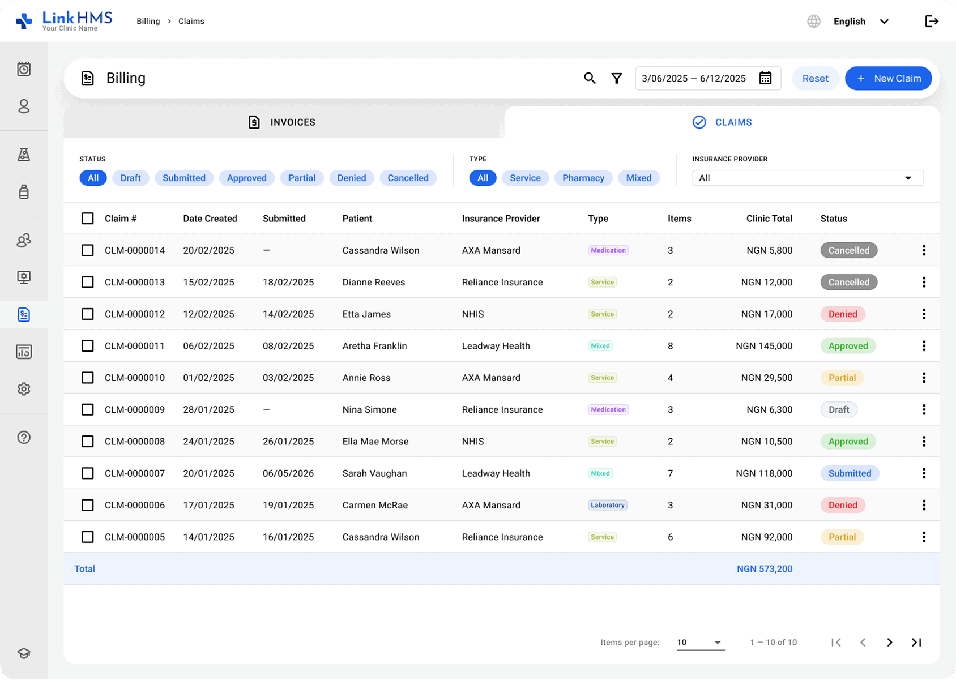Toggle the select-all header checkbox

87,219
